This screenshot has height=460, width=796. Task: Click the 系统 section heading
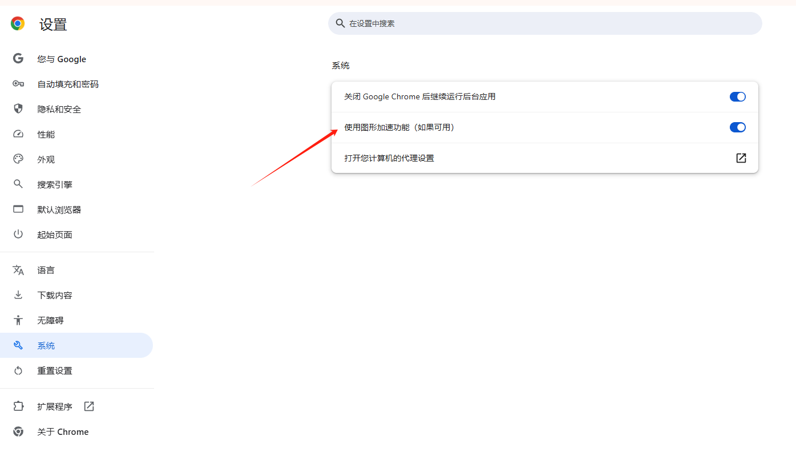pos(341,66)
